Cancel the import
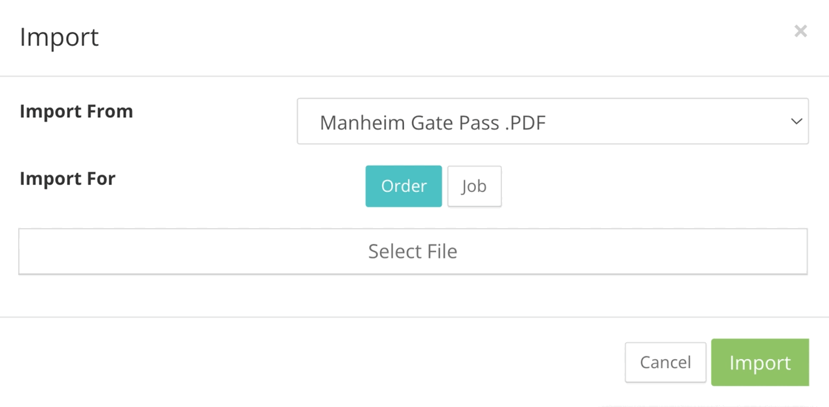The width and height of the screenshot is (829, 407). (665, 362)
